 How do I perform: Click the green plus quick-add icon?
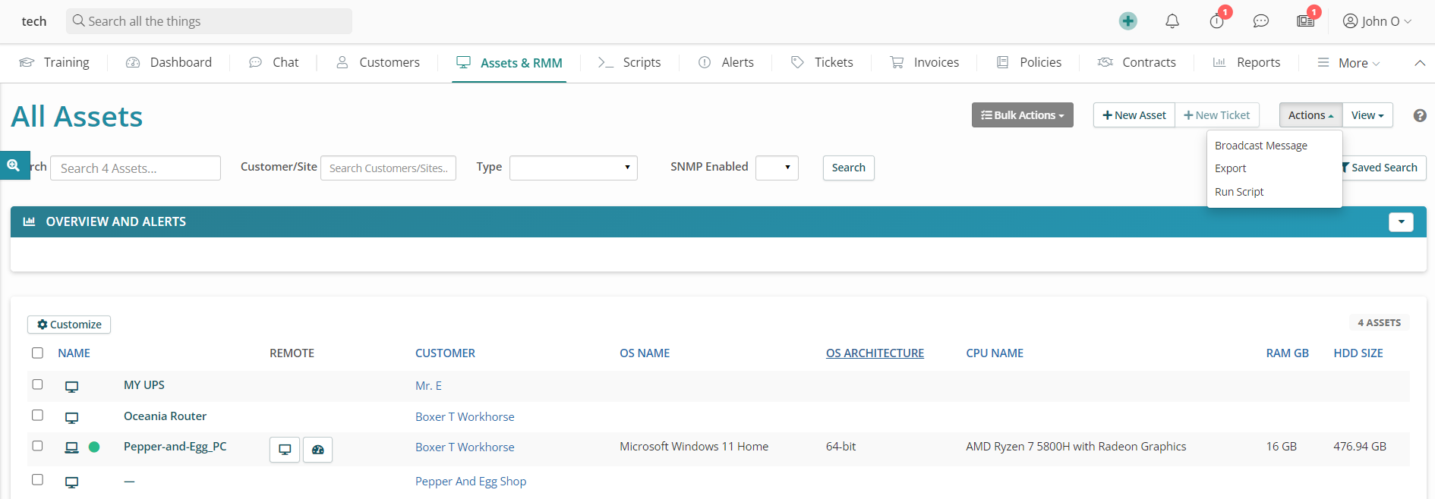coord(1127,21)
